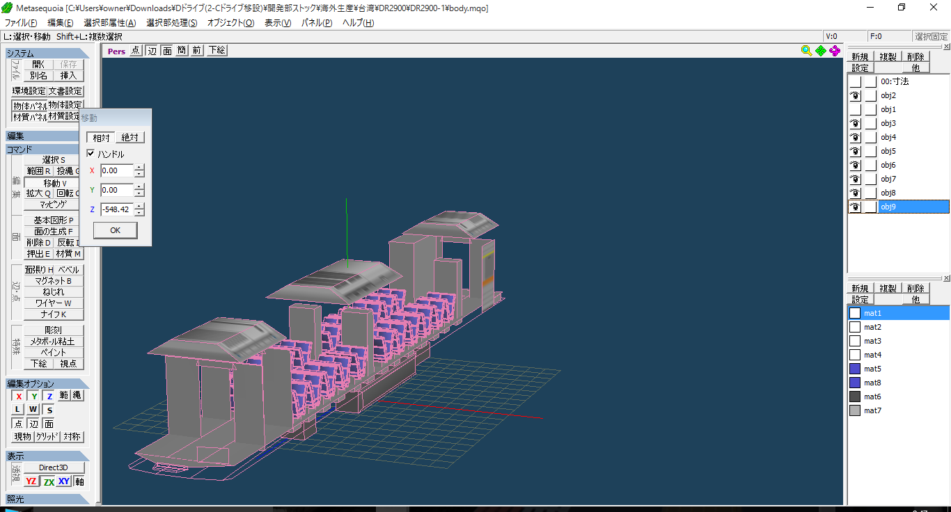Choose the ワイヤー W tool
The width and height of the screenshot is (951, 512).
click(x=54, y=303)
